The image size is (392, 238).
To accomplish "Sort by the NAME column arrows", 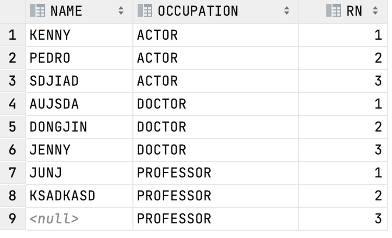I will pos(121,10).
